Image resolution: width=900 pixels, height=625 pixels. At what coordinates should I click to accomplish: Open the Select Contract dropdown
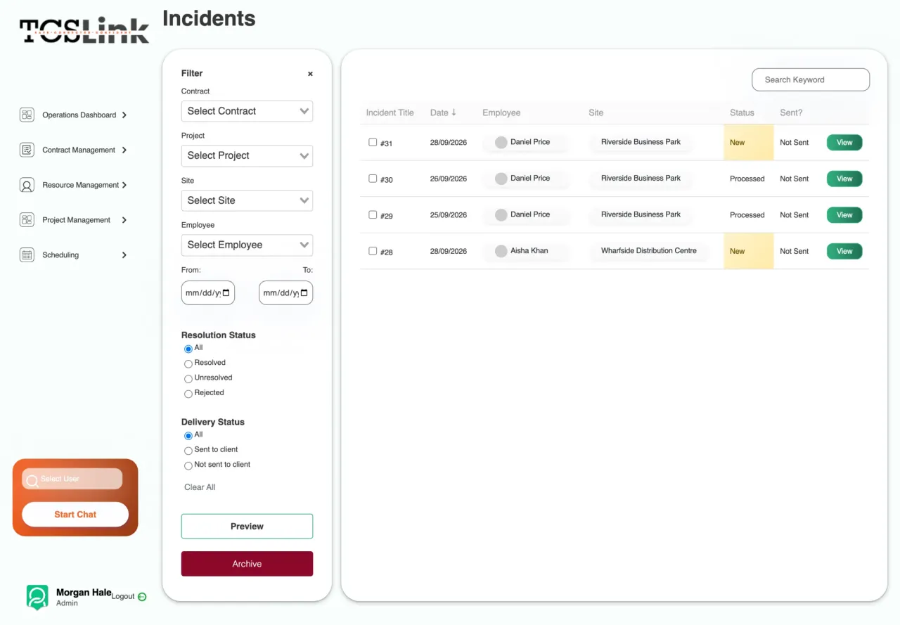coord(247,111)
